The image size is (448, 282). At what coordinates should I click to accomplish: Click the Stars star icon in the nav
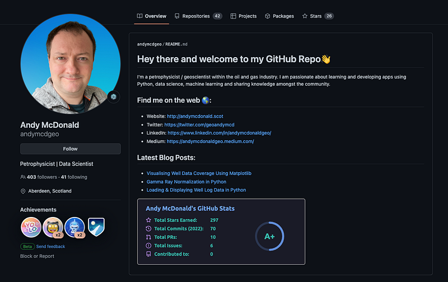(x=305, y=16)
